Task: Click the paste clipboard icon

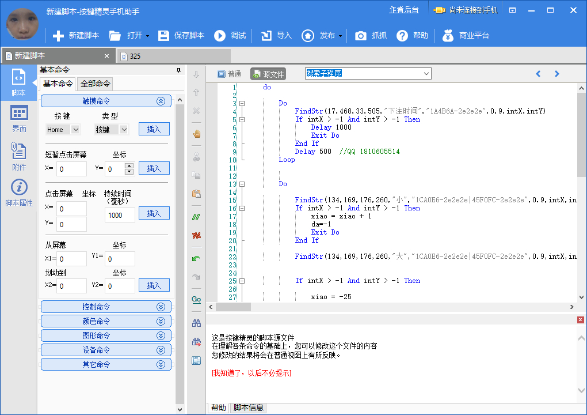Action: 196,194
